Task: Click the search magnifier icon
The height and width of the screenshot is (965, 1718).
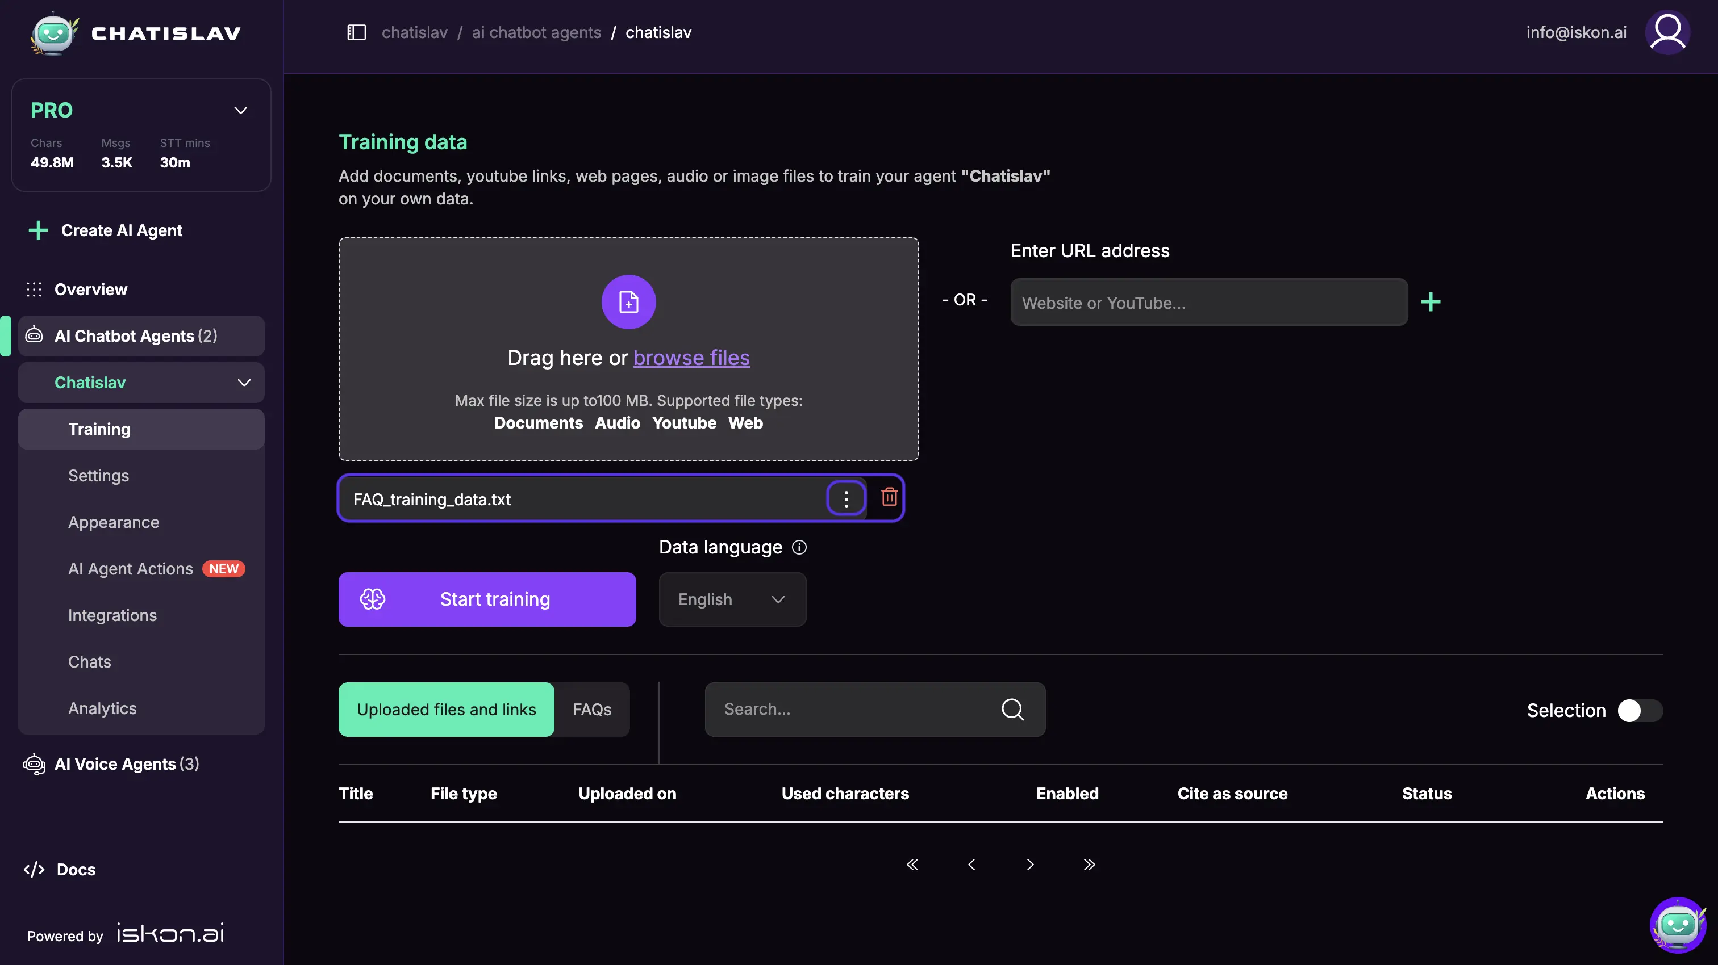Action: click(x=1012, y=709)
